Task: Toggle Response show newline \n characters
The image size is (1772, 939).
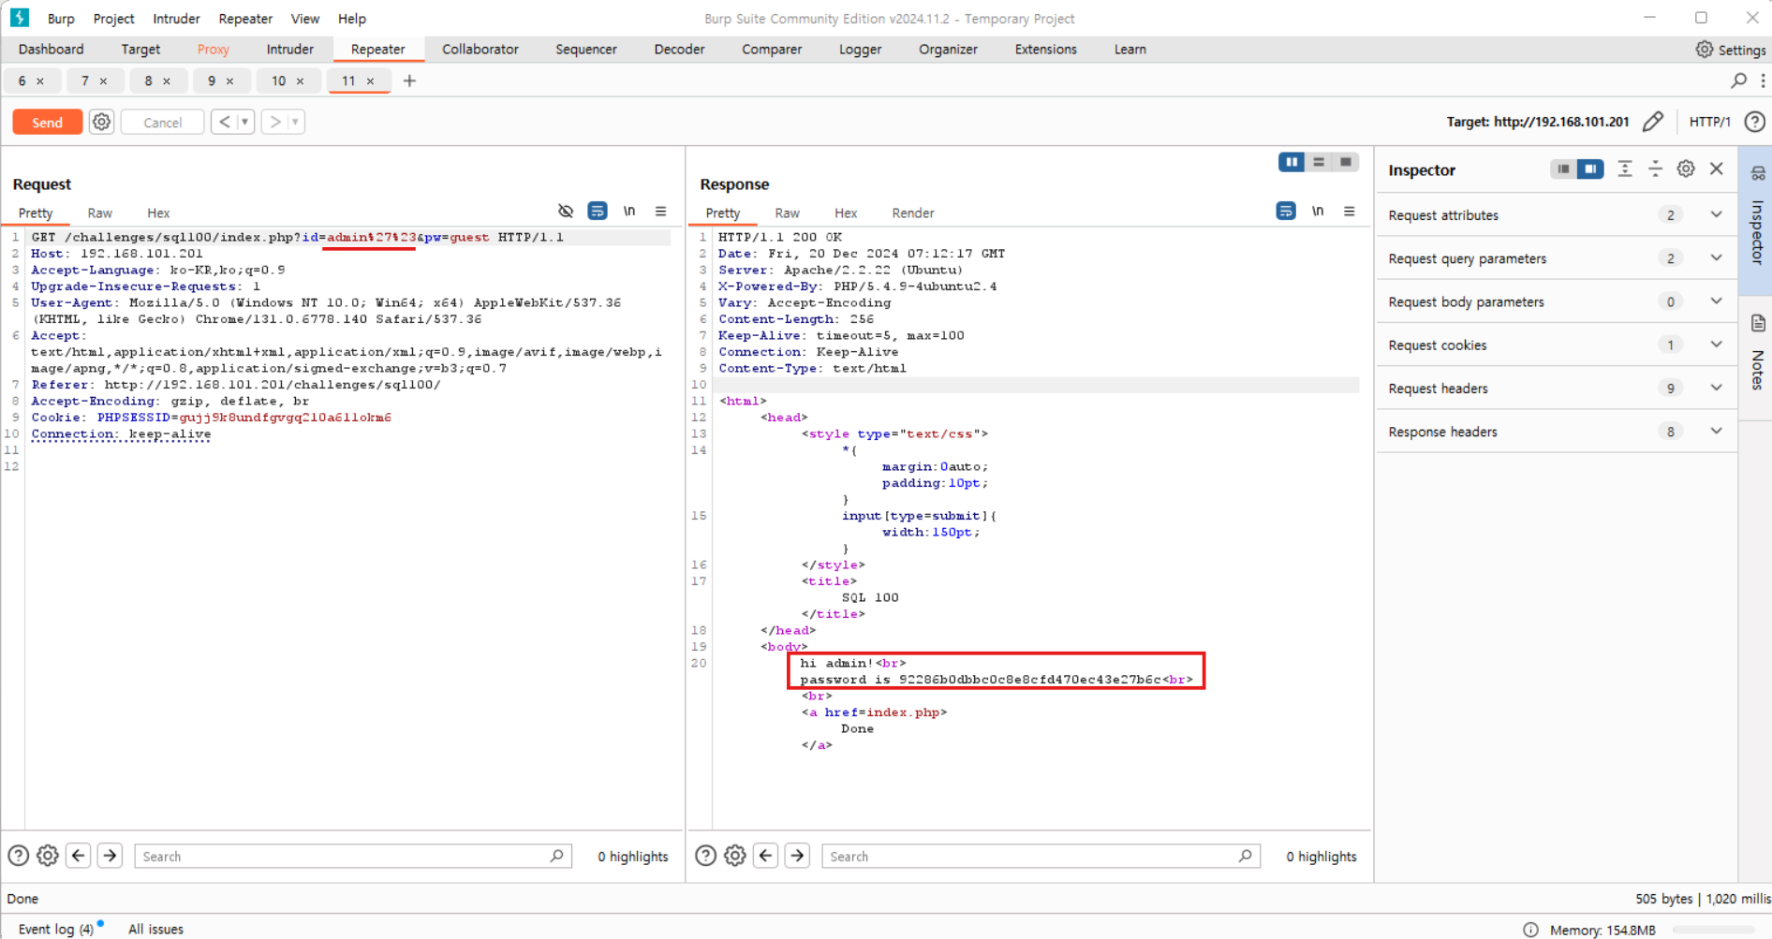Action: 1318,212
